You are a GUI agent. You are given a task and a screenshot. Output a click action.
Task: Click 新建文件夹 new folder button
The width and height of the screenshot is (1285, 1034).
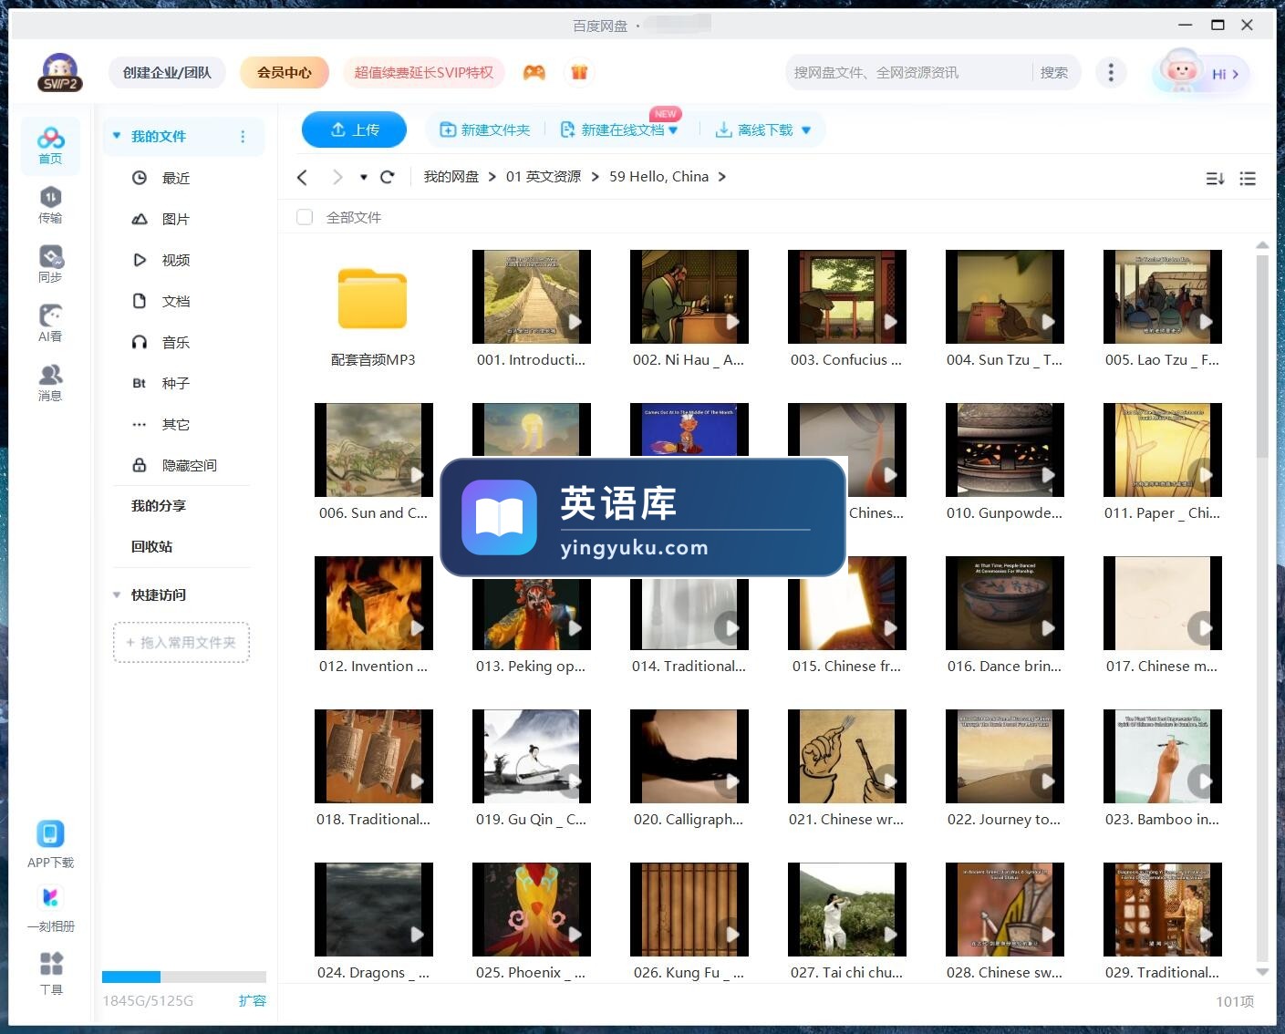pyautogui.click(x=485, y=130)
